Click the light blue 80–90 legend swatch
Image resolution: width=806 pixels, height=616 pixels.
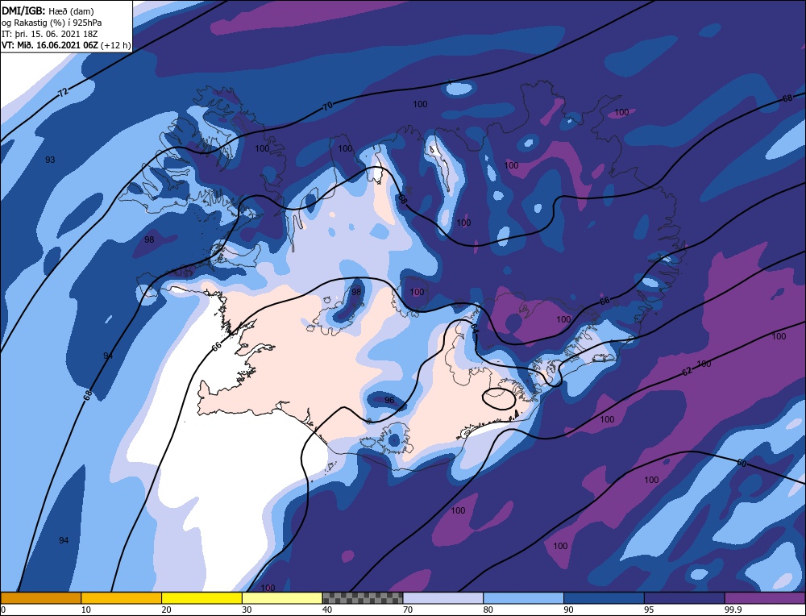[x=523, y=598]
